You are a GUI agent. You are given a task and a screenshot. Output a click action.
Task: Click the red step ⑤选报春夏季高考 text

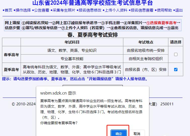[x=161, y=23]
